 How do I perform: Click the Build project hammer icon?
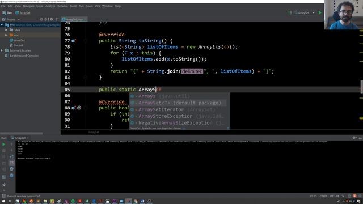point(290,12)
